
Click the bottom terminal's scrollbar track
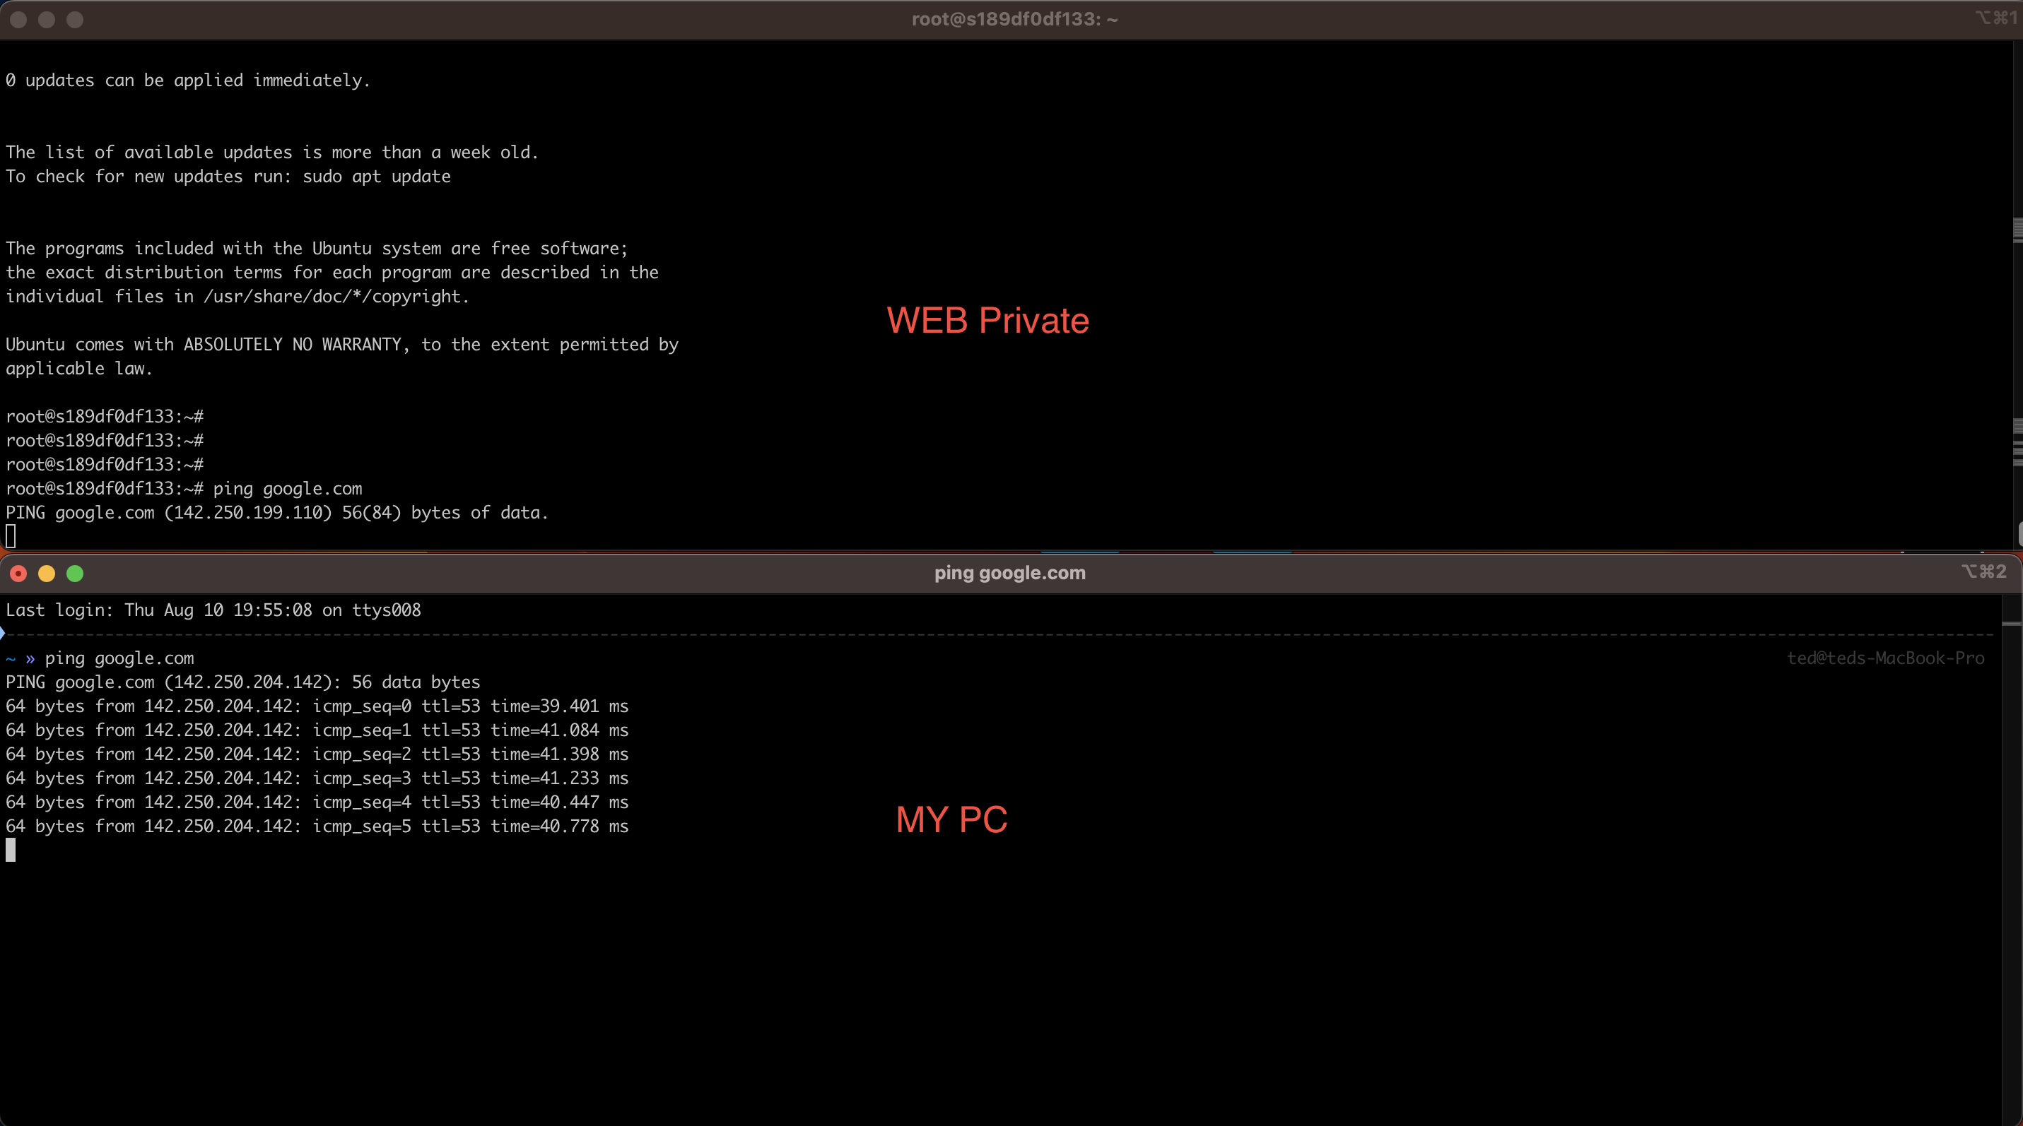tap(2011, 863)
